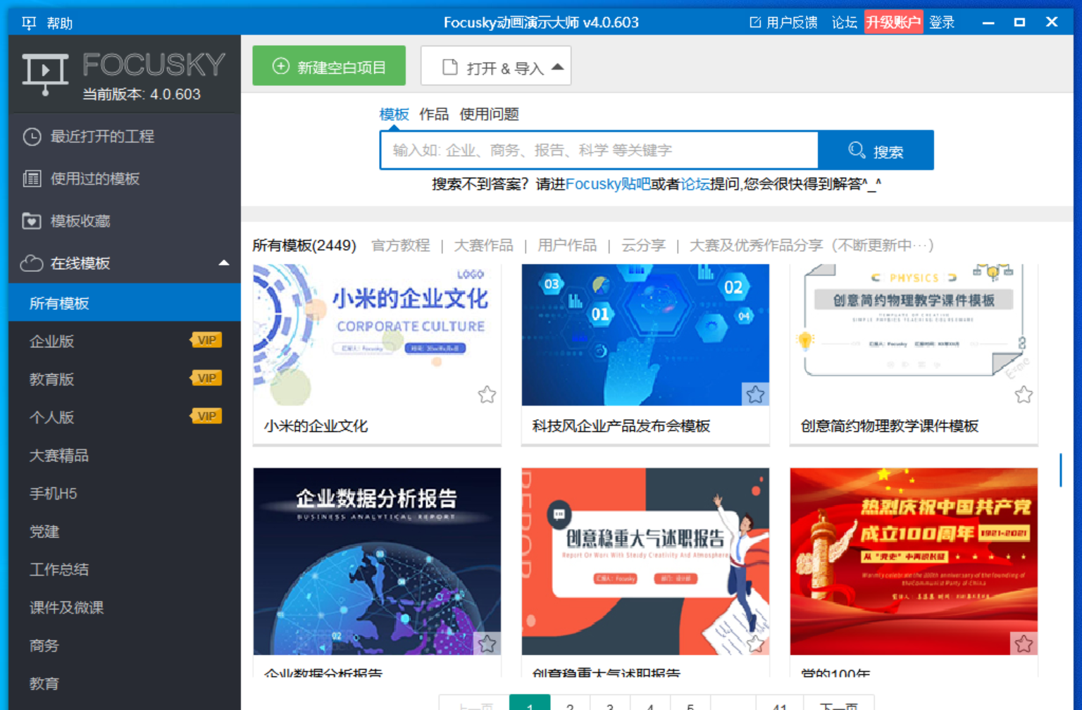Open 大赛及优秀作品分享 category
1082x710 pixels.
tap(811, 245)
